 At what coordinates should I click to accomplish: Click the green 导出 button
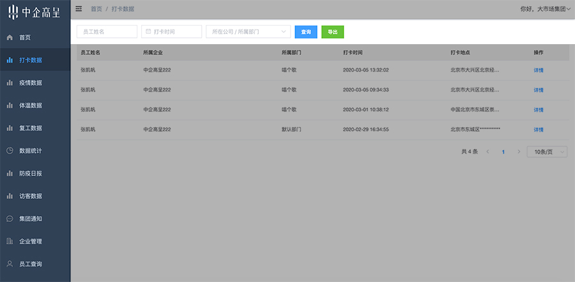pos(333,32)
